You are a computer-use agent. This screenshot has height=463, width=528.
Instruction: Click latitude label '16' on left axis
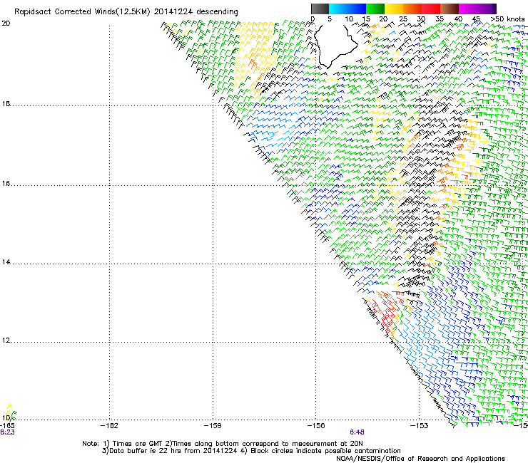point(6,184)
